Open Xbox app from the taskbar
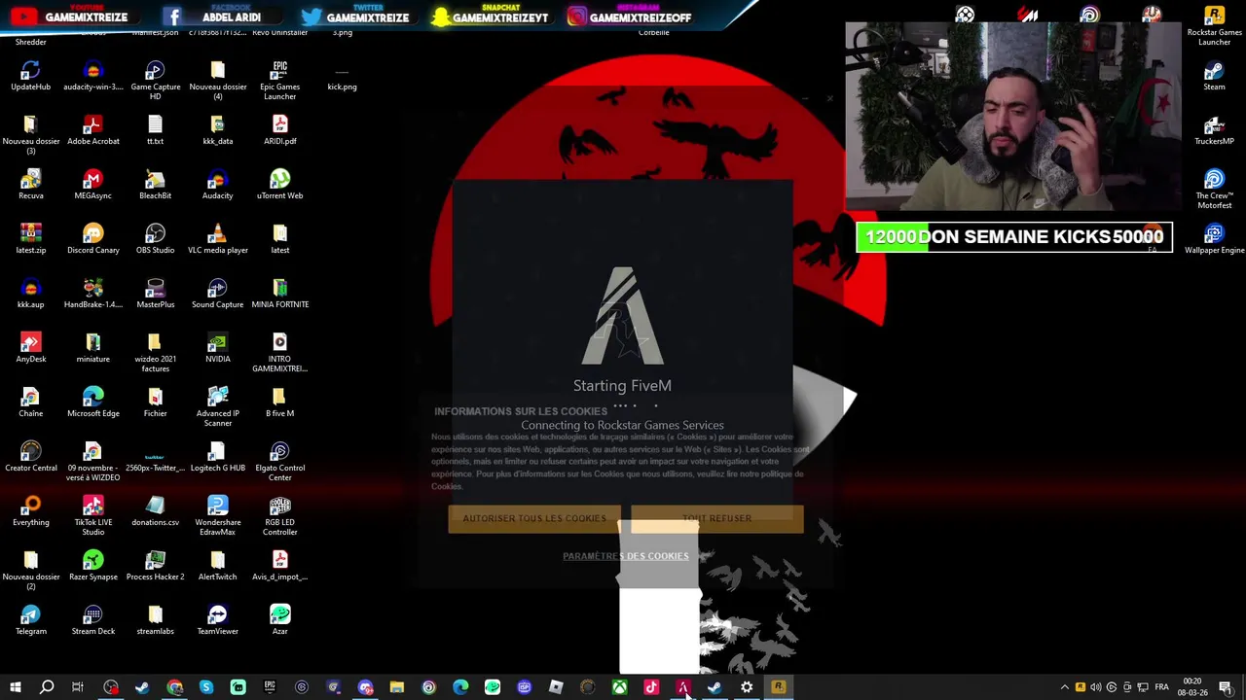Screen dimensions: 1246x700 tap(619, 687)
